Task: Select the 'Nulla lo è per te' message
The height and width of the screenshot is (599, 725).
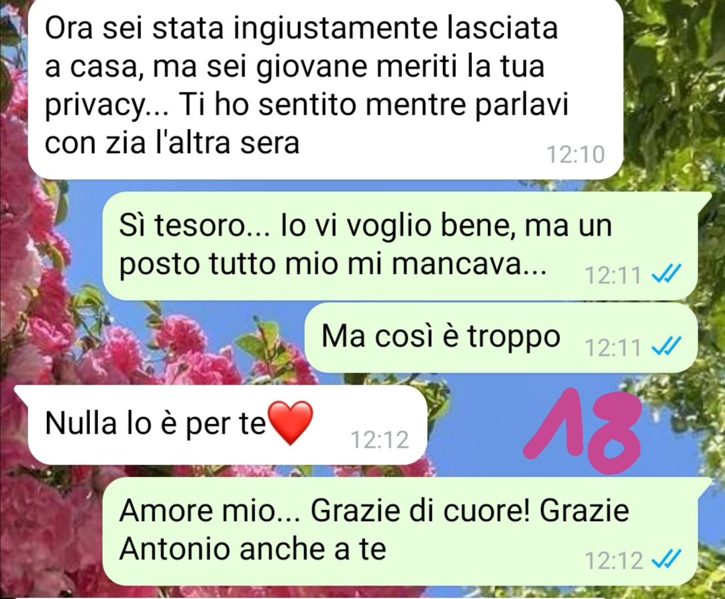Action: [x=228, y=424]
